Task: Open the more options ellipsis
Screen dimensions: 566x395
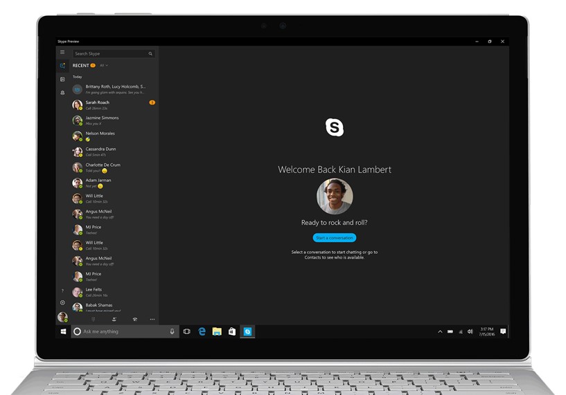Action: pos(152,320)
